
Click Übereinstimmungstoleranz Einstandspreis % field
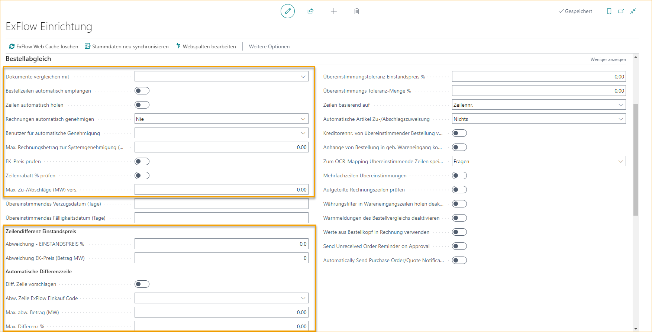tap(539, 77)
